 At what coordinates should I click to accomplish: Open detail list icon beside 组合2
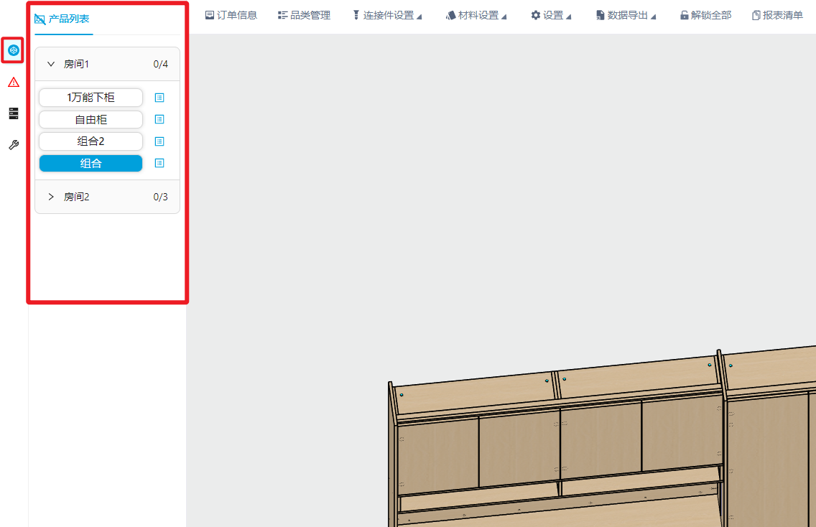click(159, 141)
